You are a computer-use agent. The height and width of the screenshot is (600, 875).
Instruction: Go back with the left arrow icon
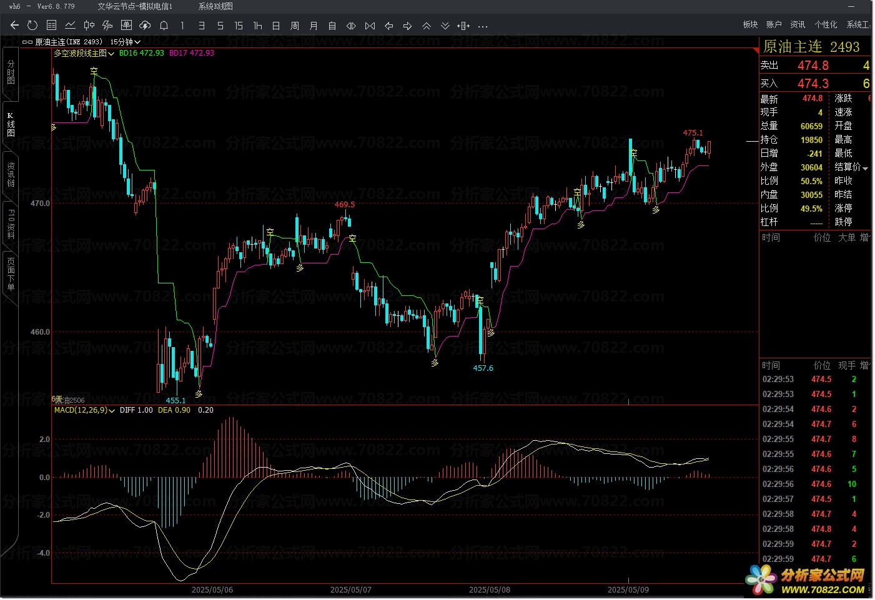pyautogui.click(x=14, y=26)
